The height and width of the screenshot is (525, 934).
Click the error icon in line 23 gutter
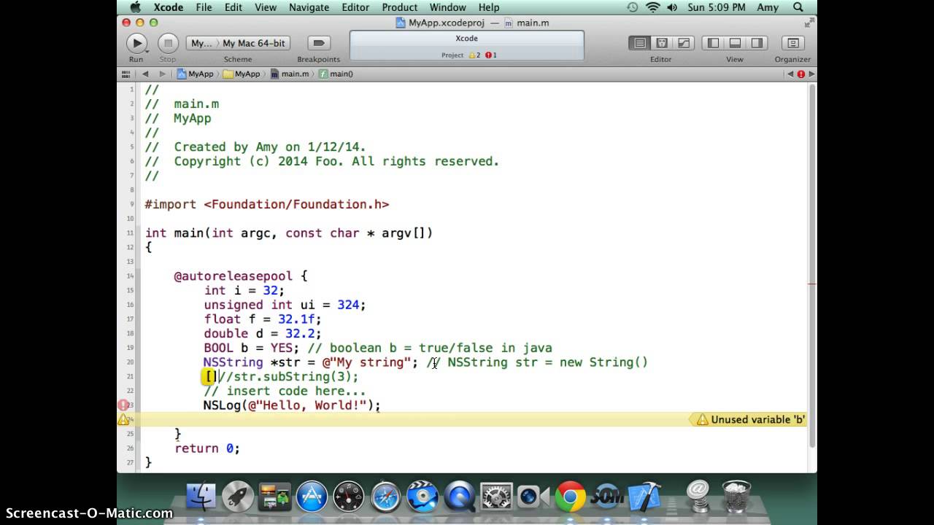point(123,405)
